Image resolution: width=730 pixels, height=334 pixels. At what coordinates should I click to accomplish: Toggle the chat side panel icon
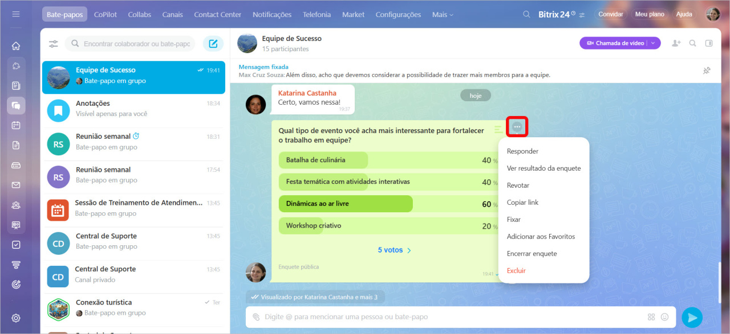pyautogui.click(x=709, y=43)
